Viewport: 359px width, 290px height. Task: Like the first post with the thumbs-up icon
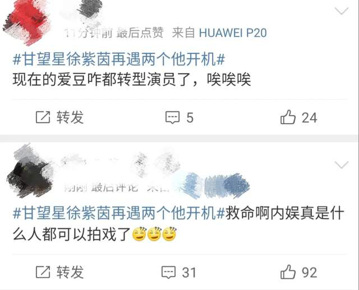pos(288,117)
